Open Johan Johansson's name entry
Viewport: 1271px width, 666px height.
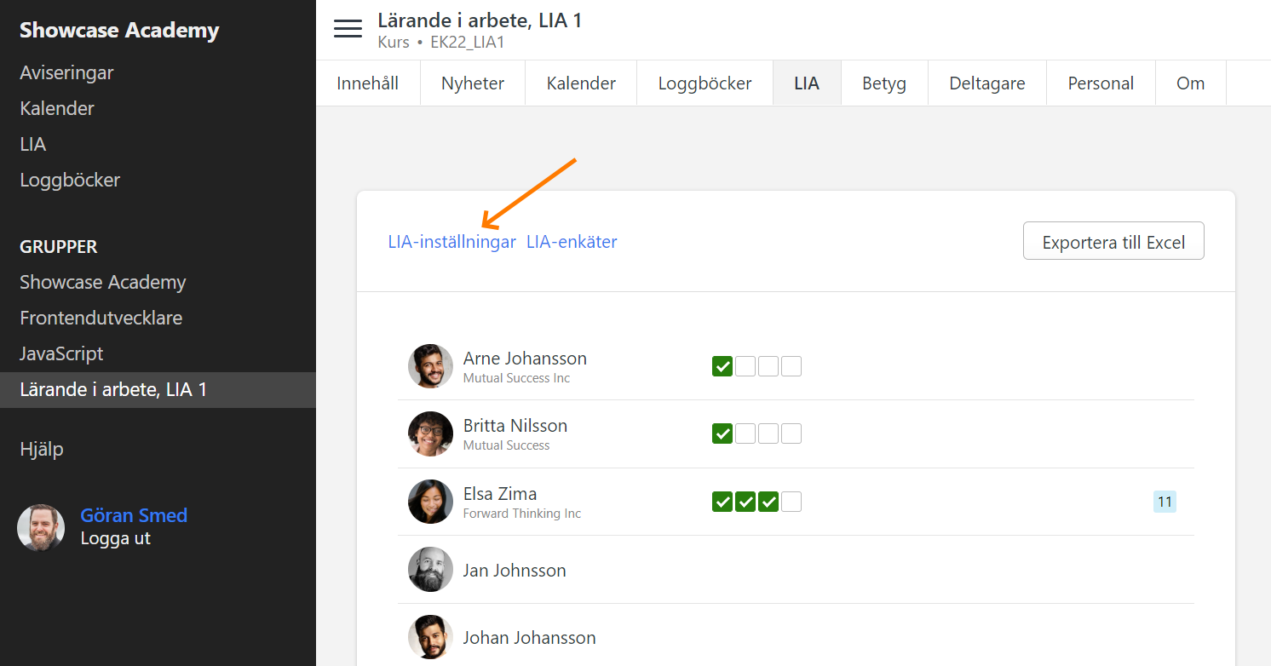[x=529, y=638]
